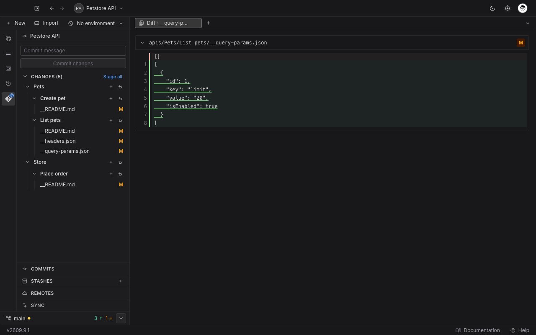Collapse the Pets folder

(28, 87)
